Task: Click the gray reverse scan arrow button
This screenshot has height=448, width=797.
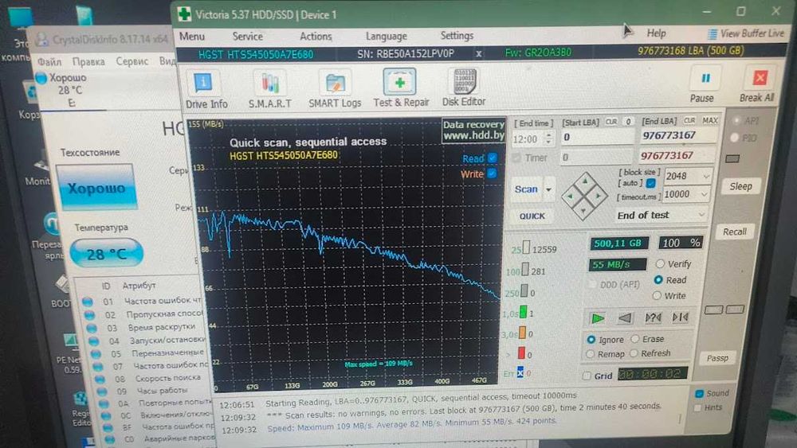Action: (625, 318)
